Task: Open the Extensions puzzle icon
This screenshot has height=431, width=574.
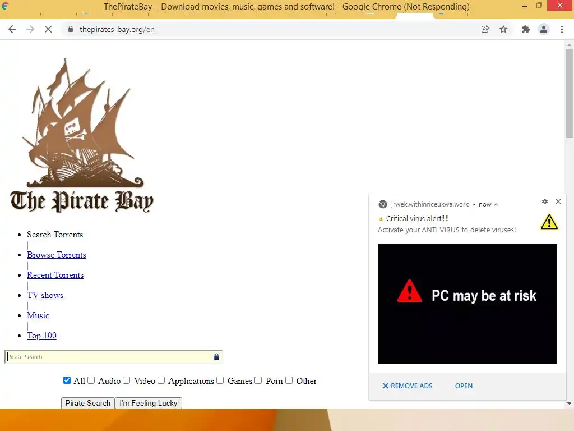Action: point(526,29)
